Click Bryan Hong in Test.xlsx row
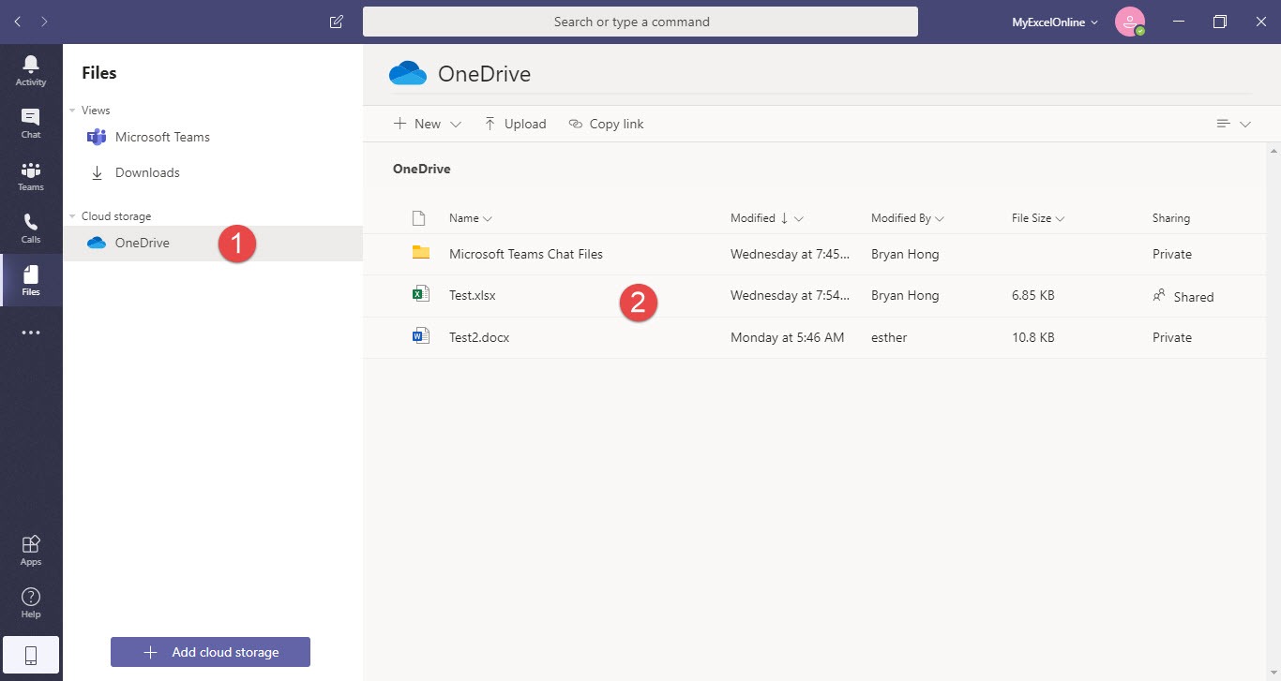This screenshot has width=1281, height=681. pos(905,295)
